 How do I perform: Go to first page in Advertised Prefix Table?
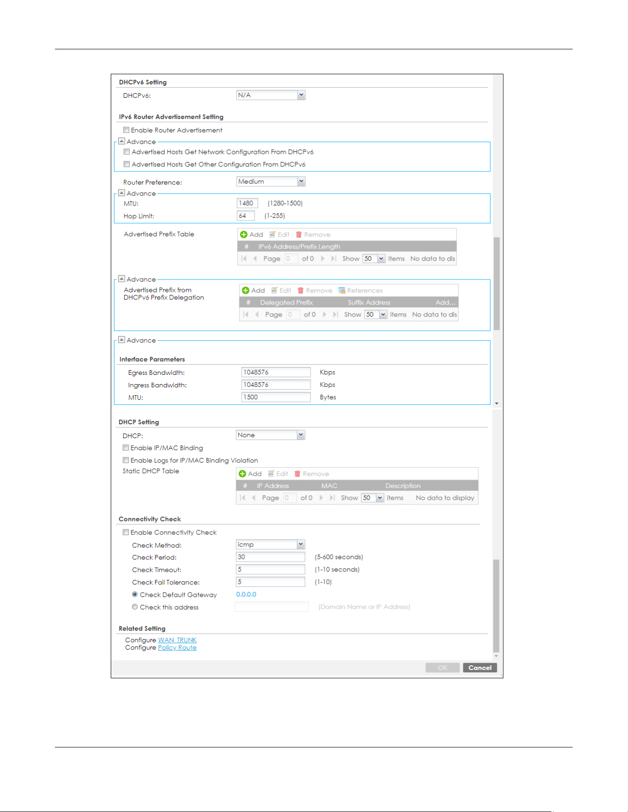click(244, 258)
